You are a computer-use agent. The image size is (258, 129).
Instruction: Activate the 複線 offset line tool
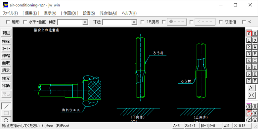click(6, 42)
